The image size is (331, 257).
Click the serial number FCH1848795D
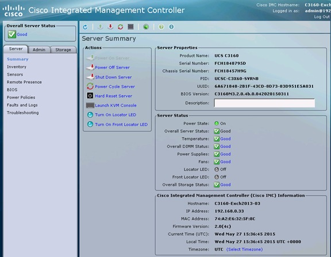pos(230,63)
